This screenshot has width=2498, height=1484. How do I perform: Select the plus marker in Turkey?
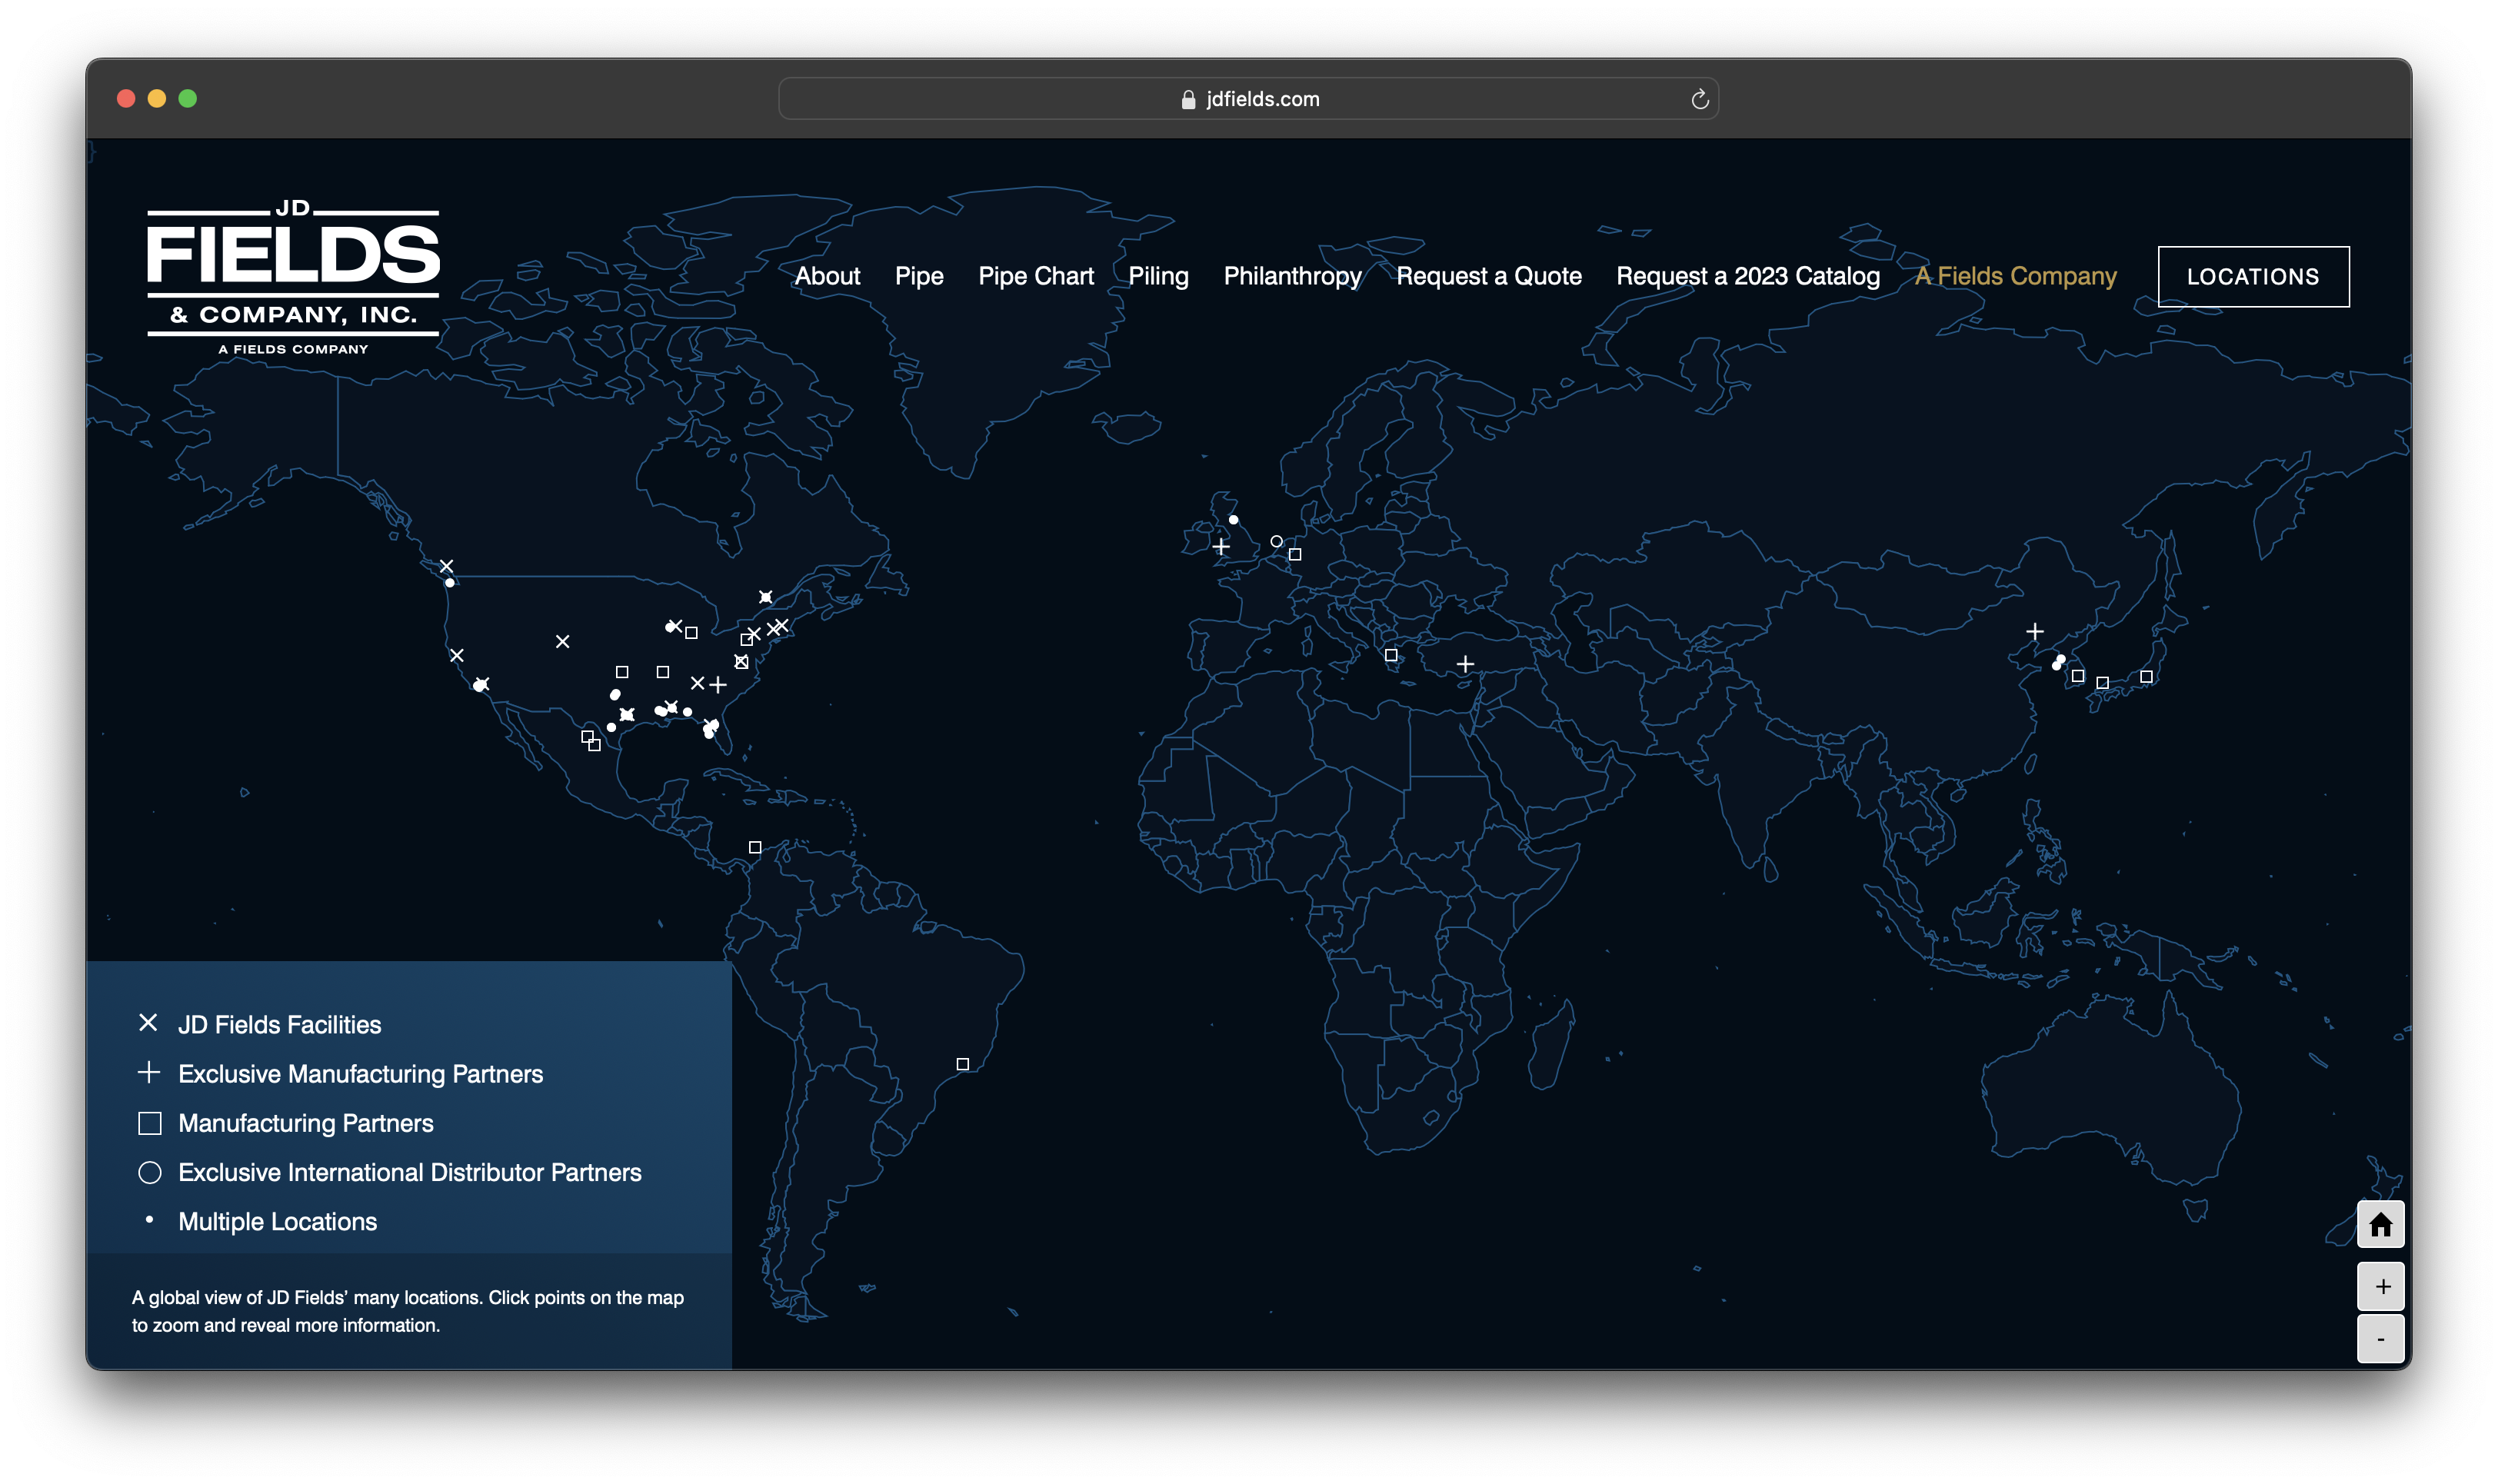[x=1465, y=664]
